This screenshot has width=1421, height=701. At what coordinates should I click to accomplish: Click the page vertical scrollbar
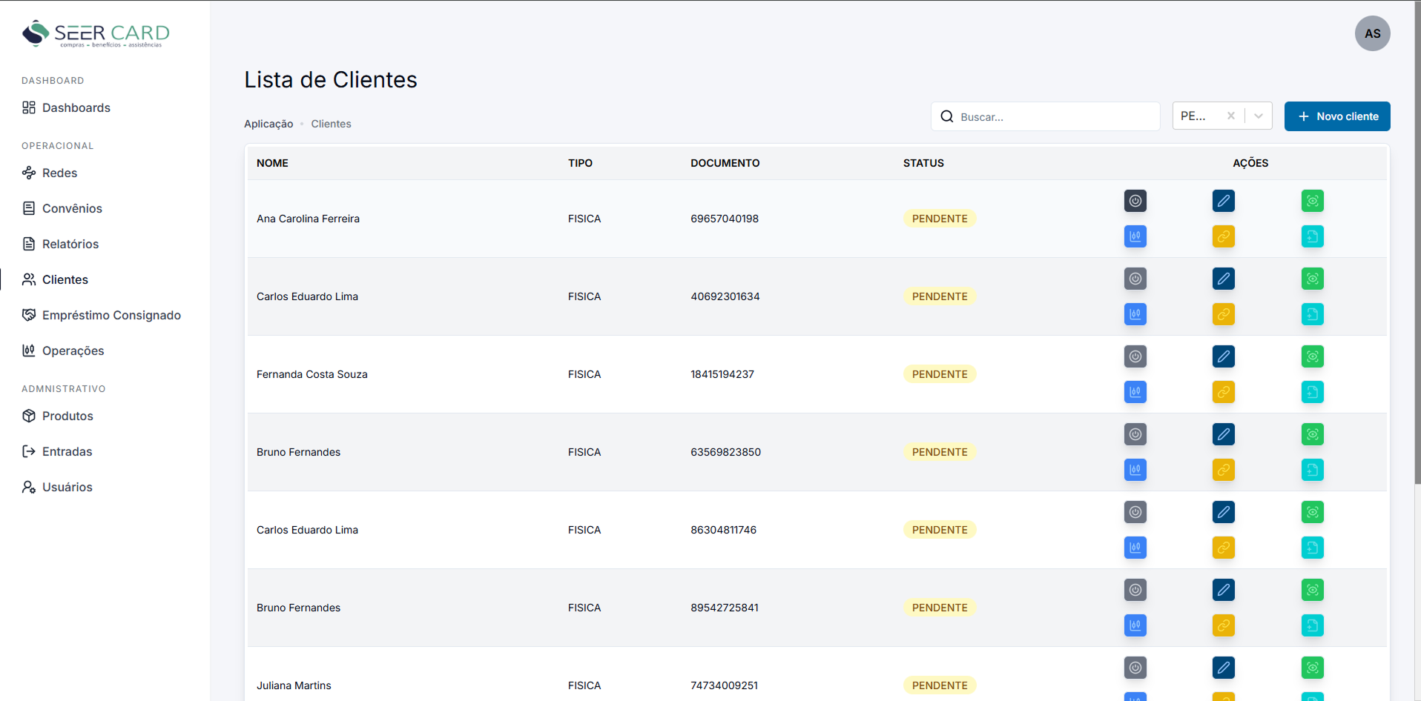pyautogui.click(x=1417, y=296)
